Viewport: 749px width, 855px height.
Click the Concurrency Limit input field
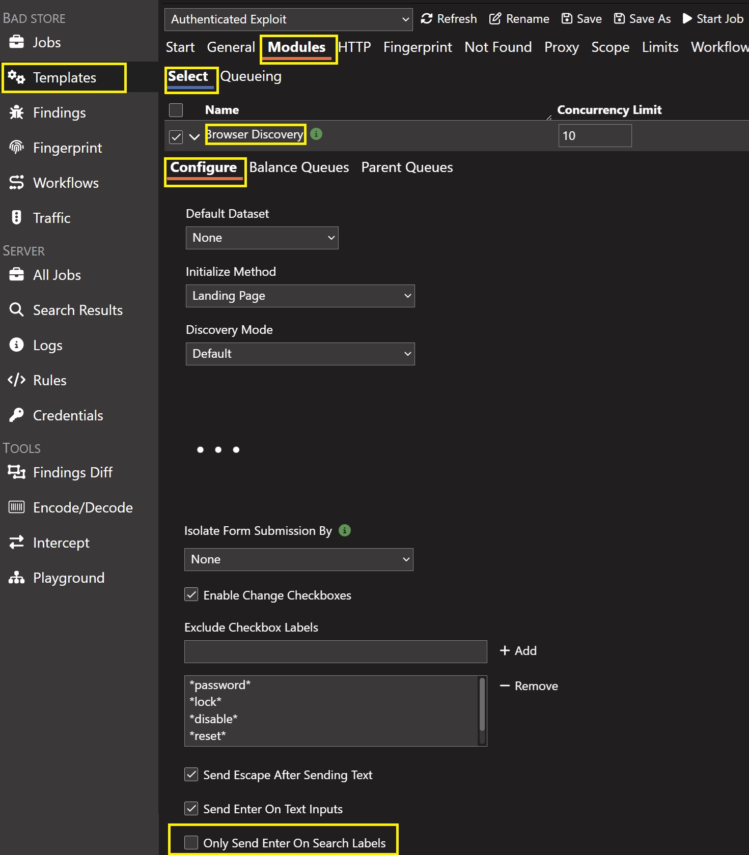(x=594, y=136)
